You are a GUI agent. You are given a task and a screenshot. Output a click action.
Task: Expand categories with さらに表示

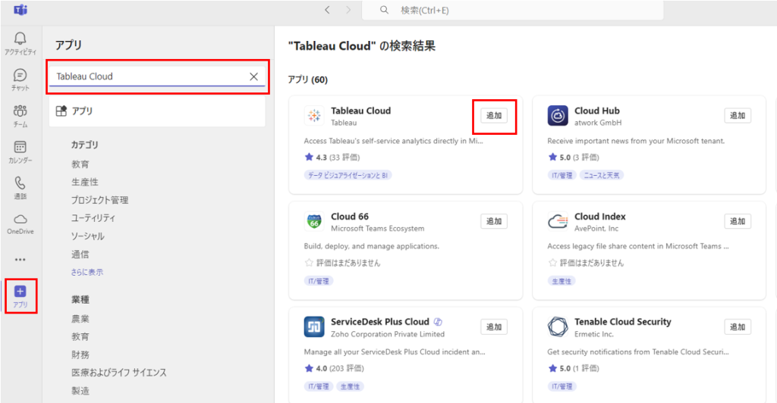click(87, 272)
